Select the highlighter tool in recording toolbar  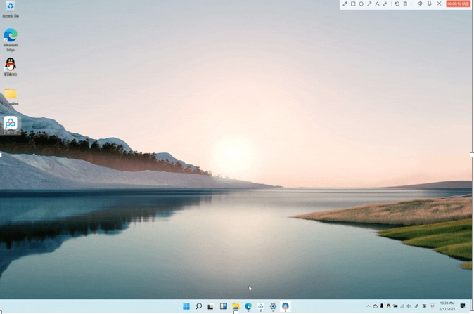pos(385,4)
